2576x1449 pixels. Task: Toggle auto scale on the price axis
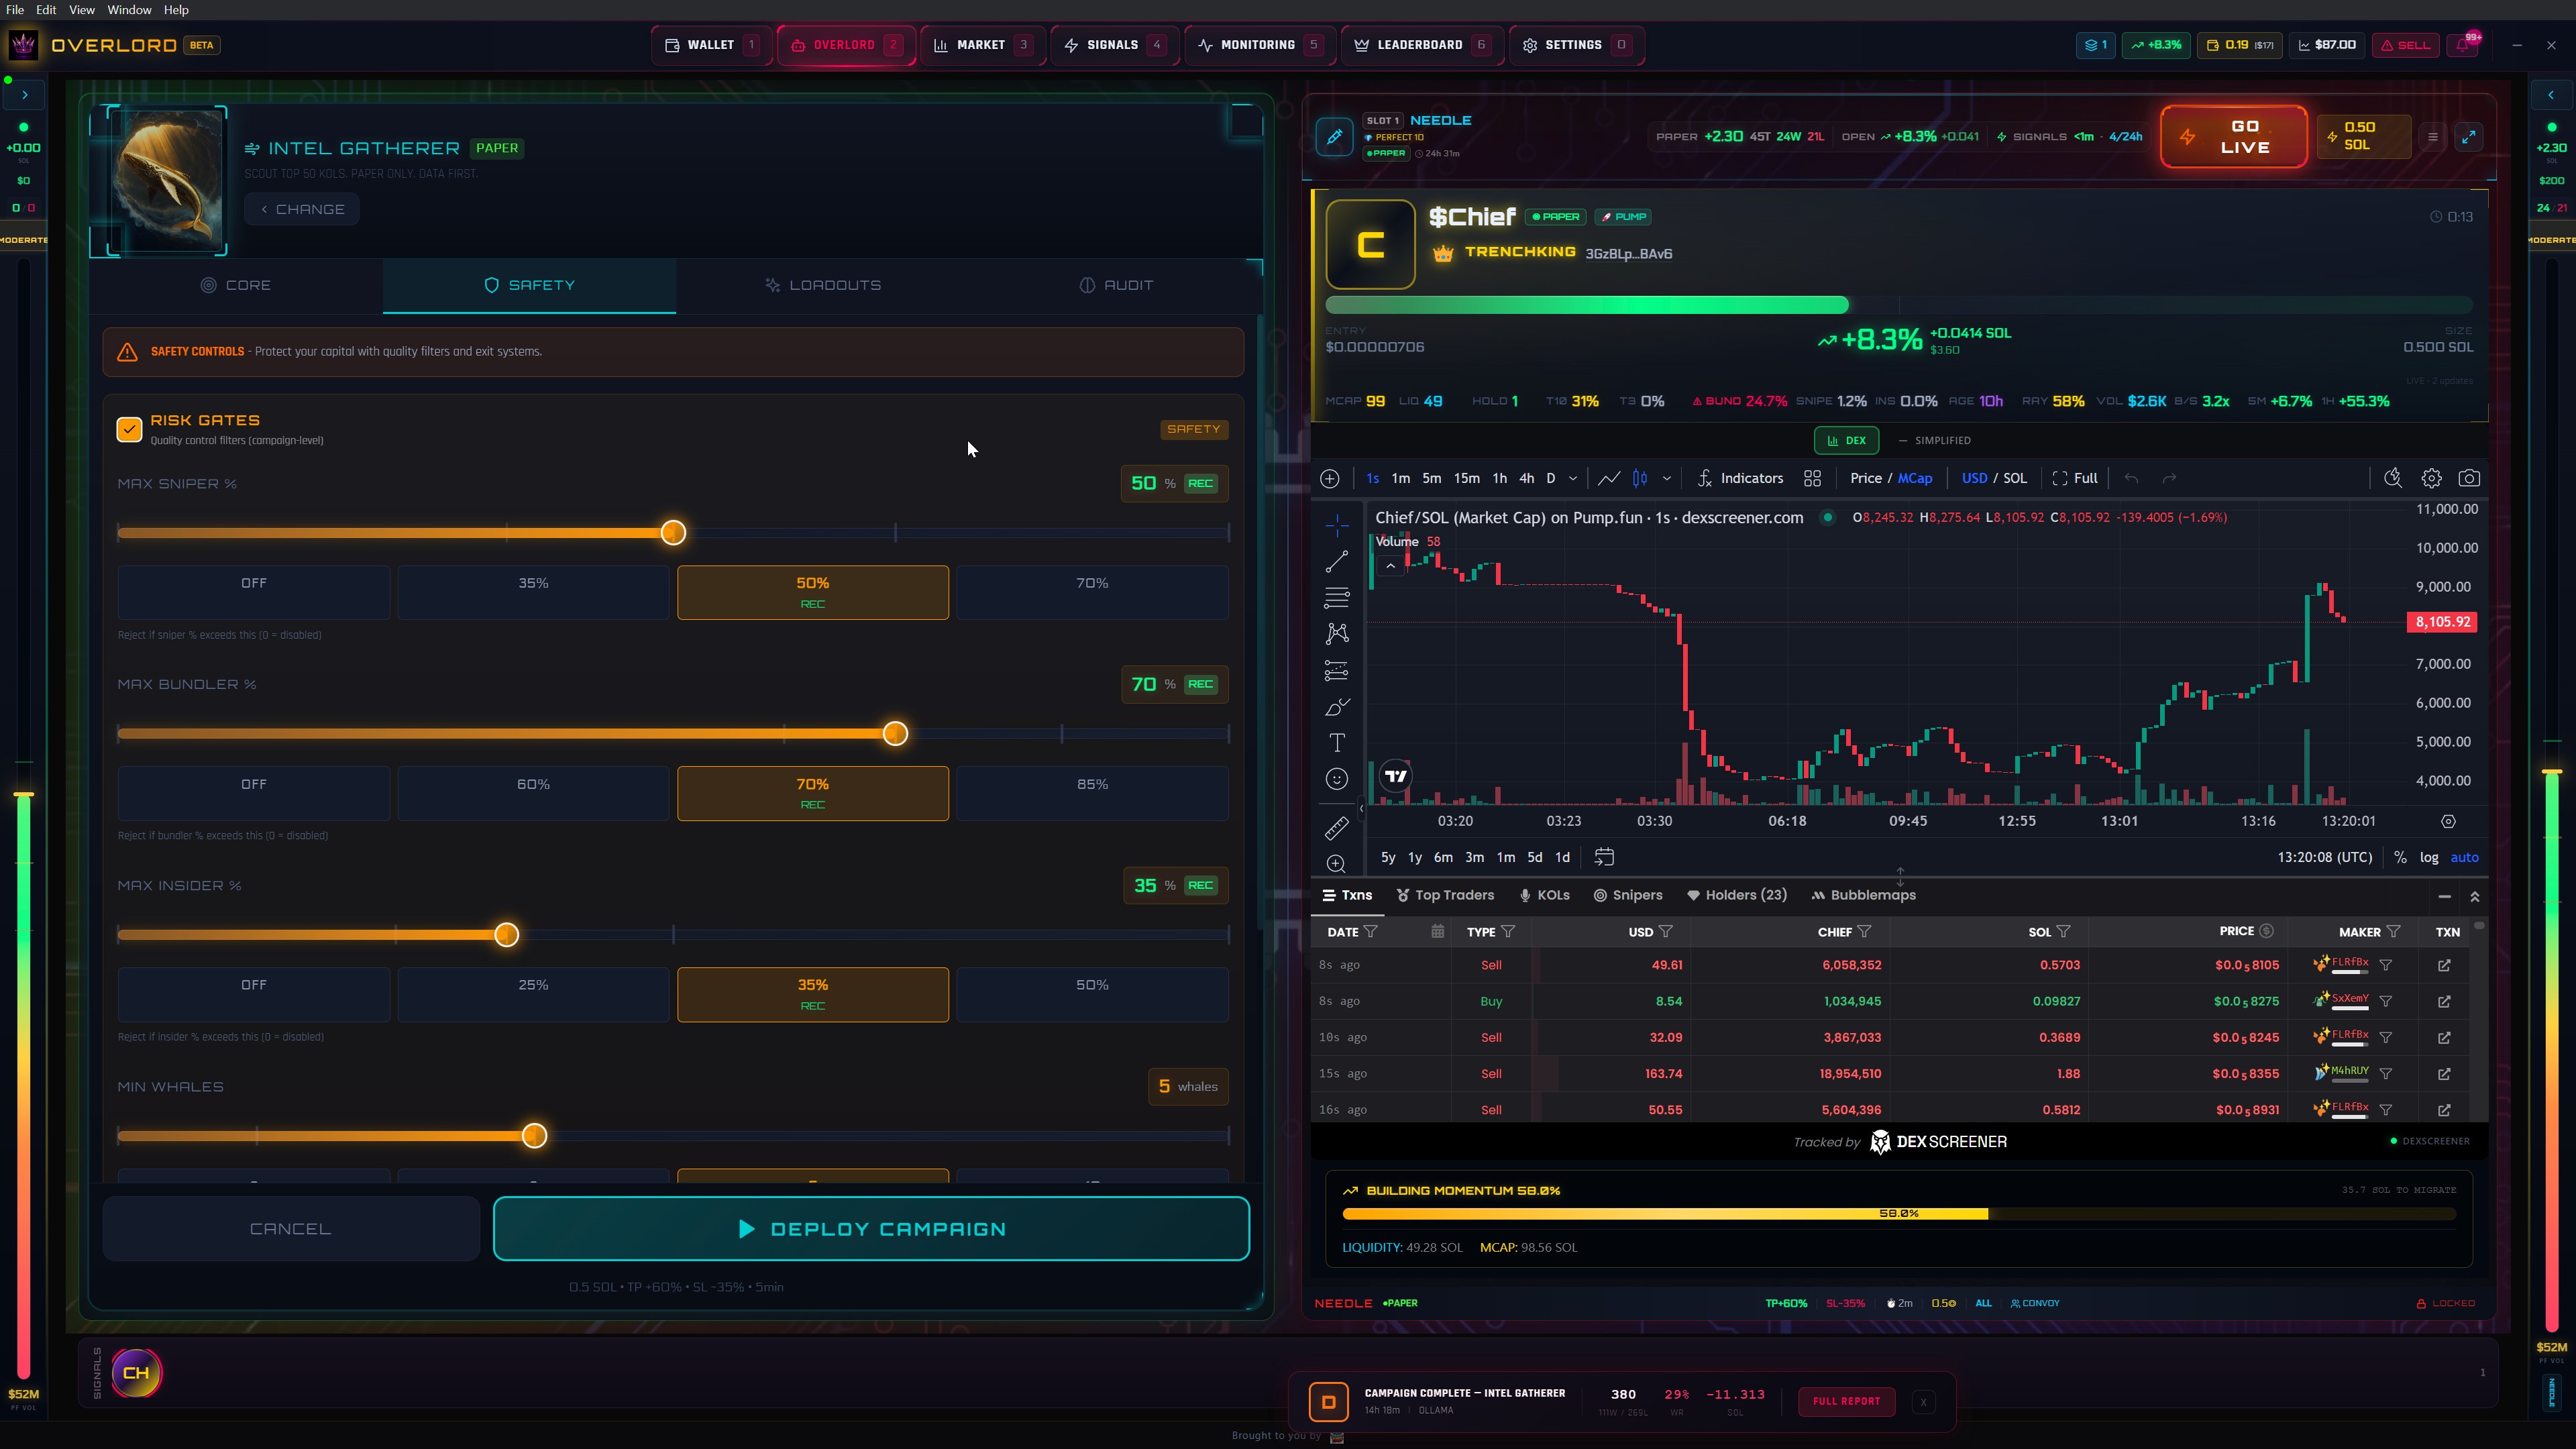coord(2465,857)
